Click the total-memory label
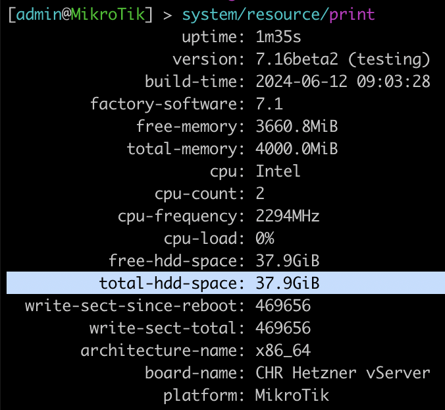 [186, 150]
